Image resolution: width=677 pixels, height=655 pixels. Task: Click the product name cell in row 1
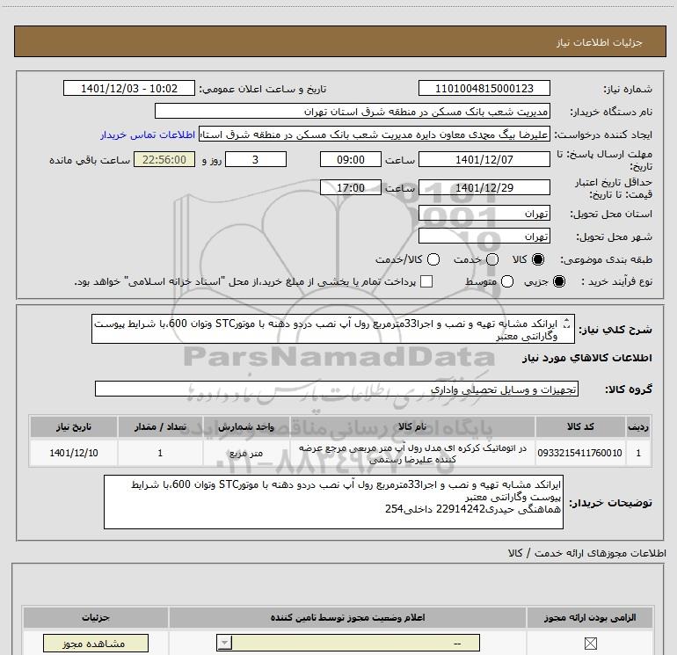pos(412,453)
